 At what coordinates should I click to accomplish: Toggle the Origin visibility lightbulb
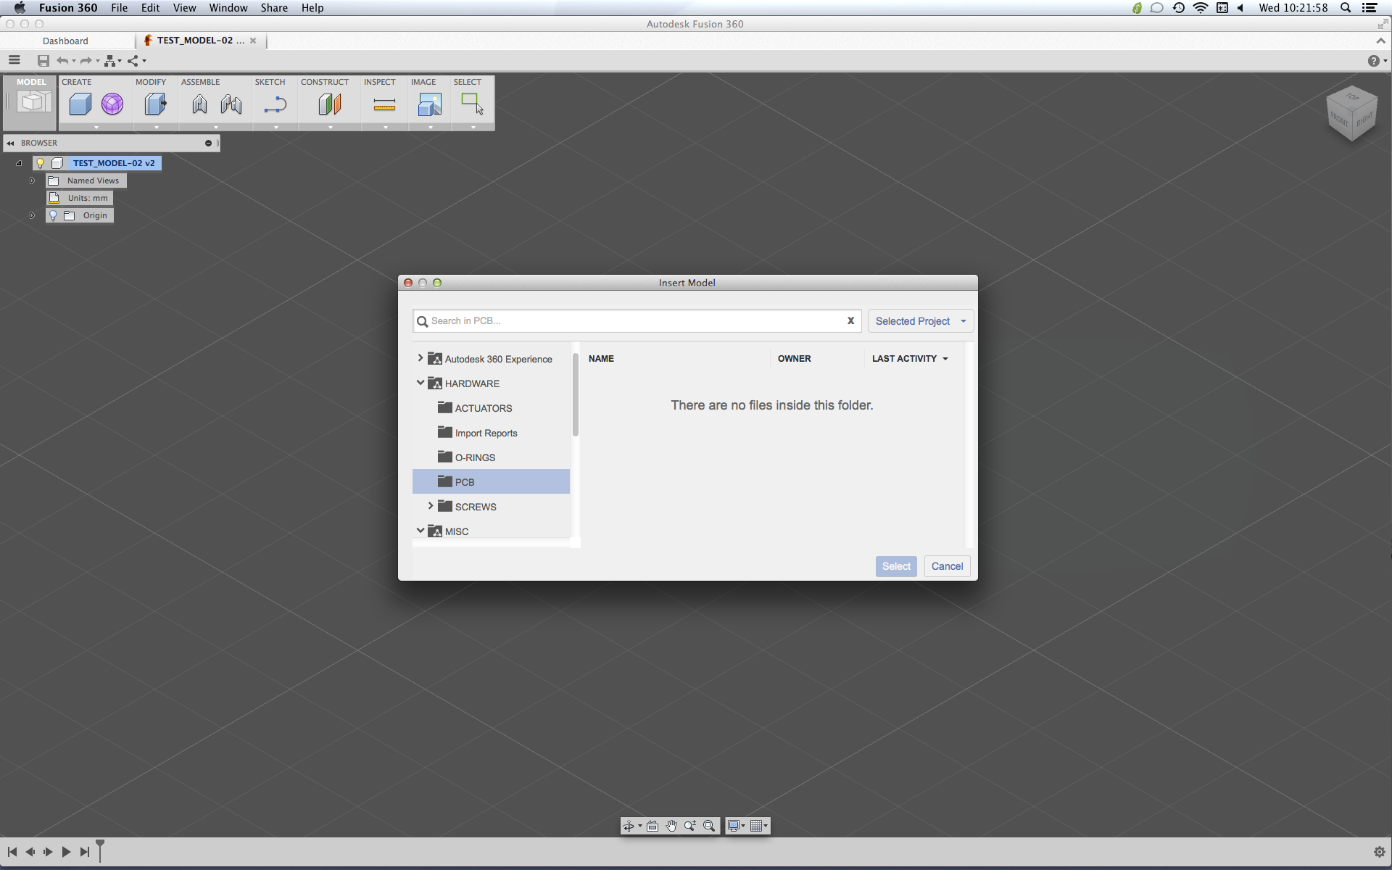53,215
